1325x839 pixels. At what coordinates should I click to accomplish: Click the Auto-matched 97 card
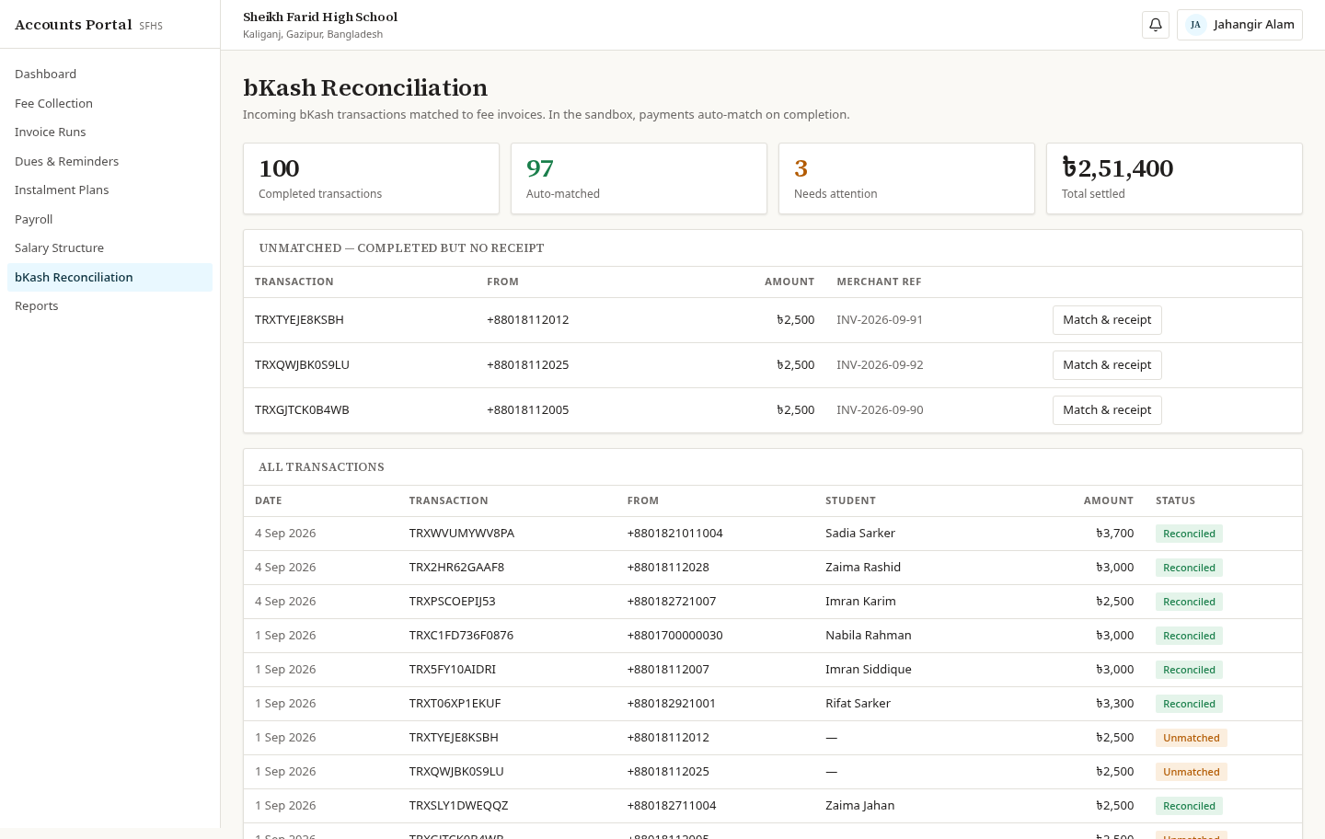tap(639, 178)
